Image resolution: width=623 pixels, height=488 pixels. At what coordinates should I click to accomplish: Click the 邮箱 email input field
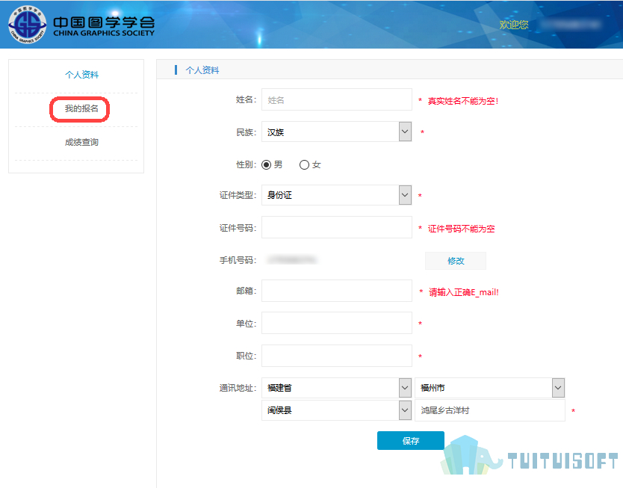coord(337,291)
